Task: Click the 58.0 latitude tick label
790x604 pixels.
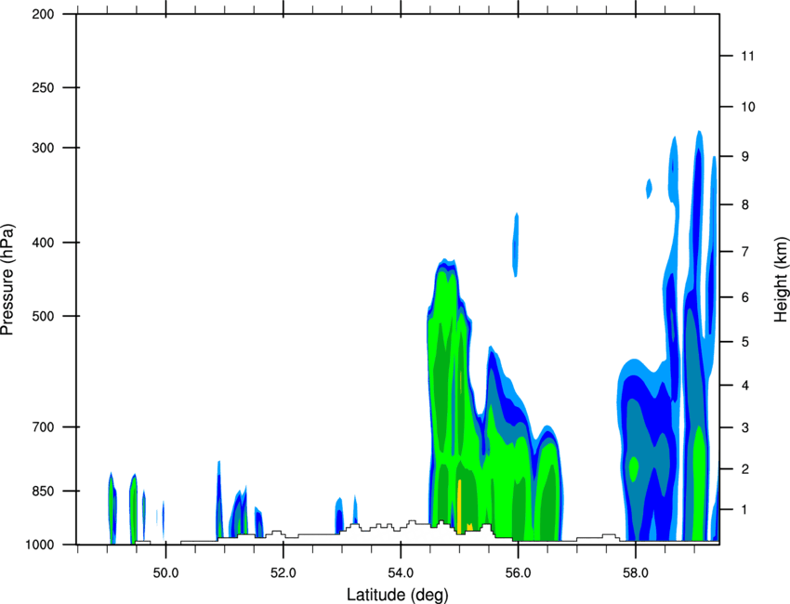Action: [636, 573]
